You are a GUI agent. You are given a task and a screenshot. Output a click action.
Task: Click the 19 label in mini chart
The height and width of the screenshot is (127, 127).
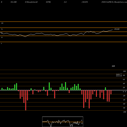point(82,123)
